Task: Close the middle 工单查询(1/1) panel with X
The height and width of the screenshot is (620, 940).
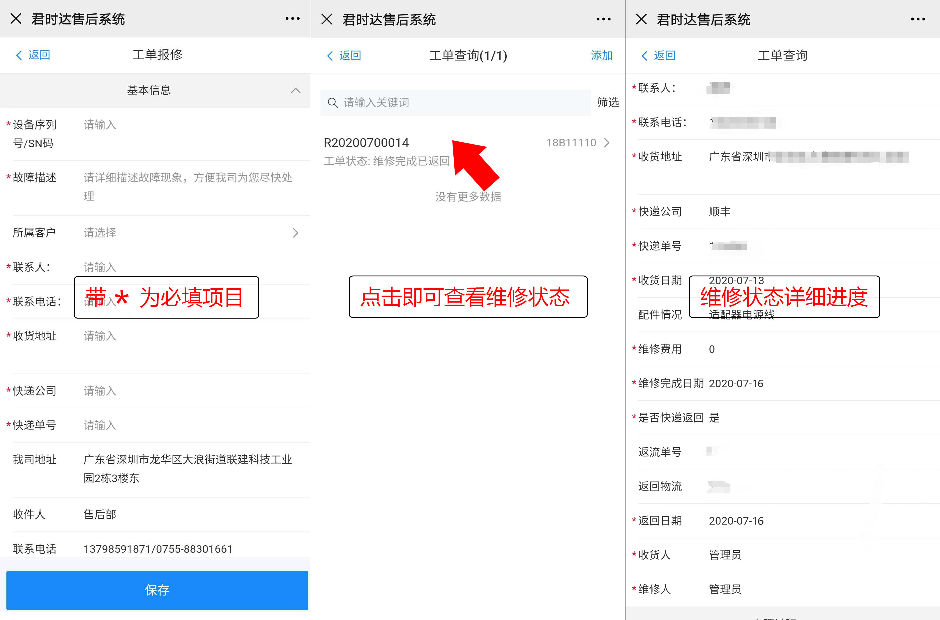Action: pos(327,19)
